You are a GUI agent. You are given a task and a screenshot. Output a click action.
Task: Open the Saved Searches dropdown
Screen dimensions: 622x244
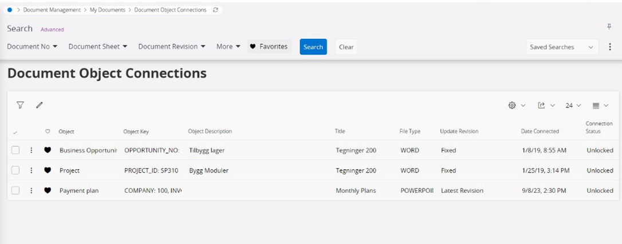(561, 47)
